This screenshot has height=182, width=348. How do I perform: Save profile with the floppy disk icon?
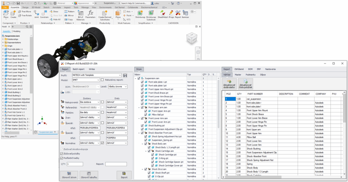pyautogui.click(x=125, y=75)
